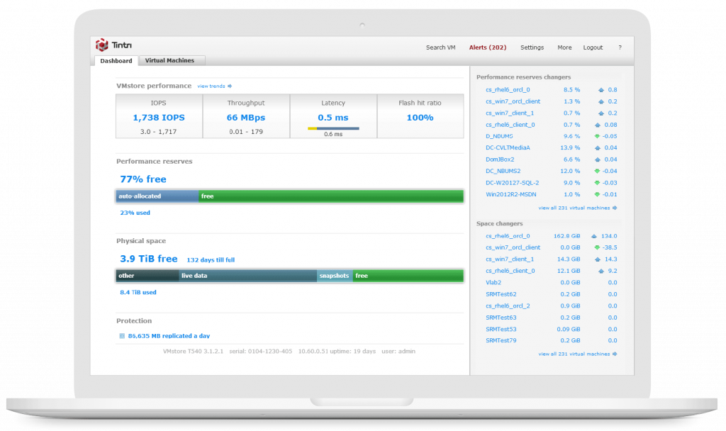Screen dimensions: 726x431
Task: Open Vlab2 in Space changers
Action: pos(493,282)
